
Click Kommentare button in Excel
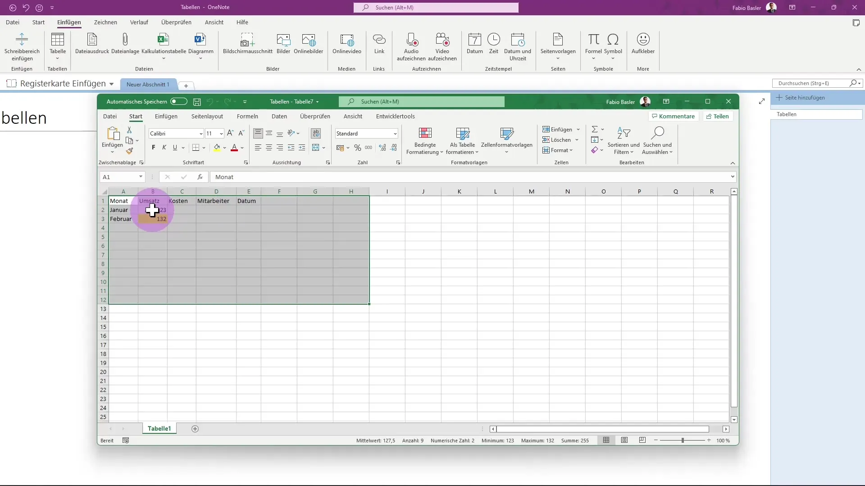pos(674,116)
